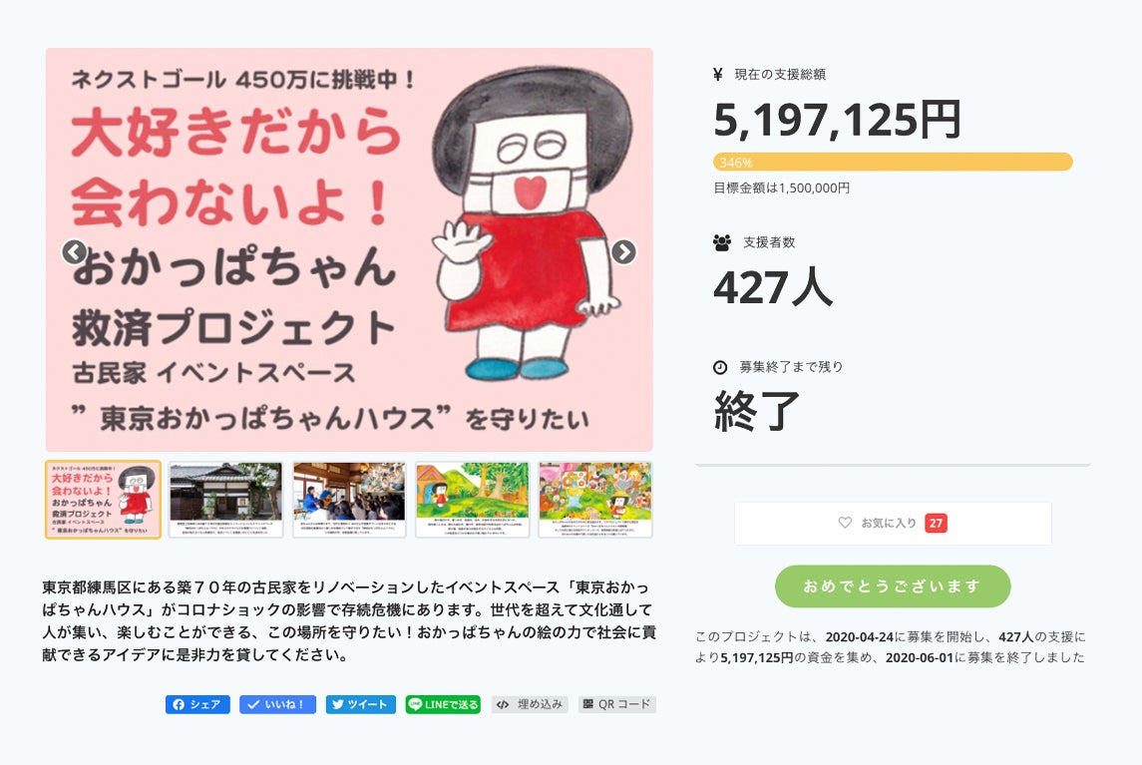
Task: Tweet the project using ツイート button
Action: 360,704
